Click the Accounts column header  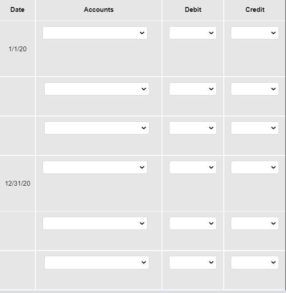click(x=99, y=10)
